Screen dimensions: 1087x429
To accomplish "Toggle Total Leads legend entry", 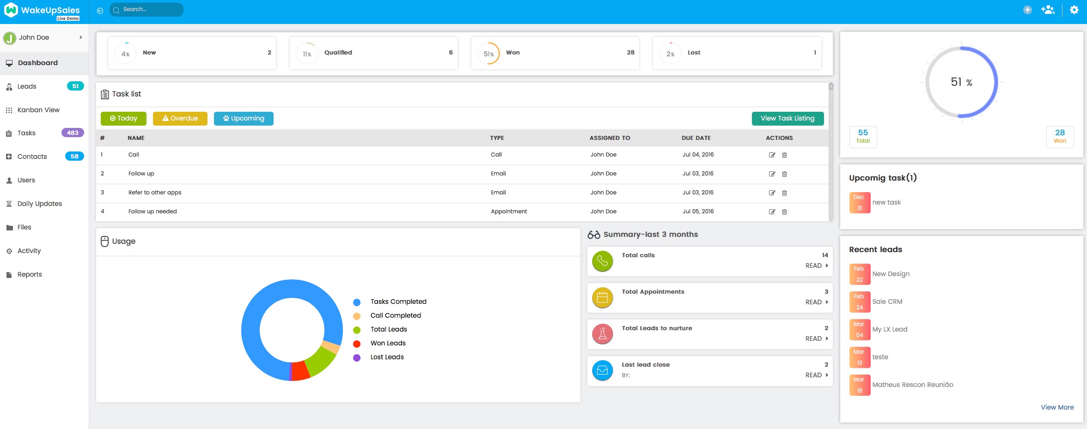I will click(x=388, y=330).
